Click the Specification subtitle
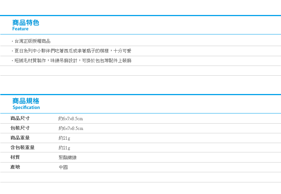 tap(26, 107)
